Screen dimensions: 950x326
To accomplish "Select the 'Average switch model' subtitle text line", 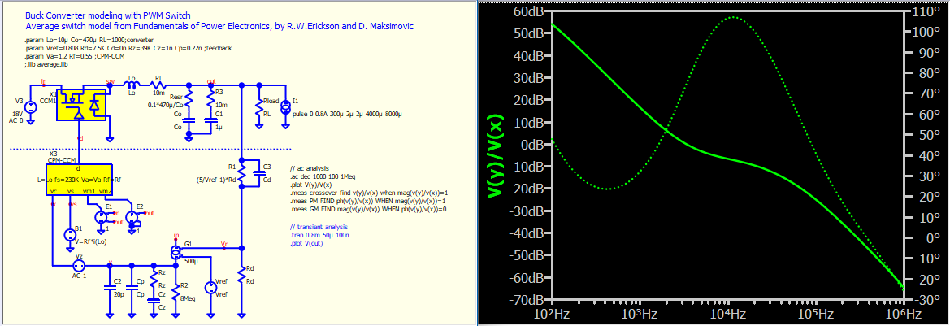I will (x=220, y=28).
